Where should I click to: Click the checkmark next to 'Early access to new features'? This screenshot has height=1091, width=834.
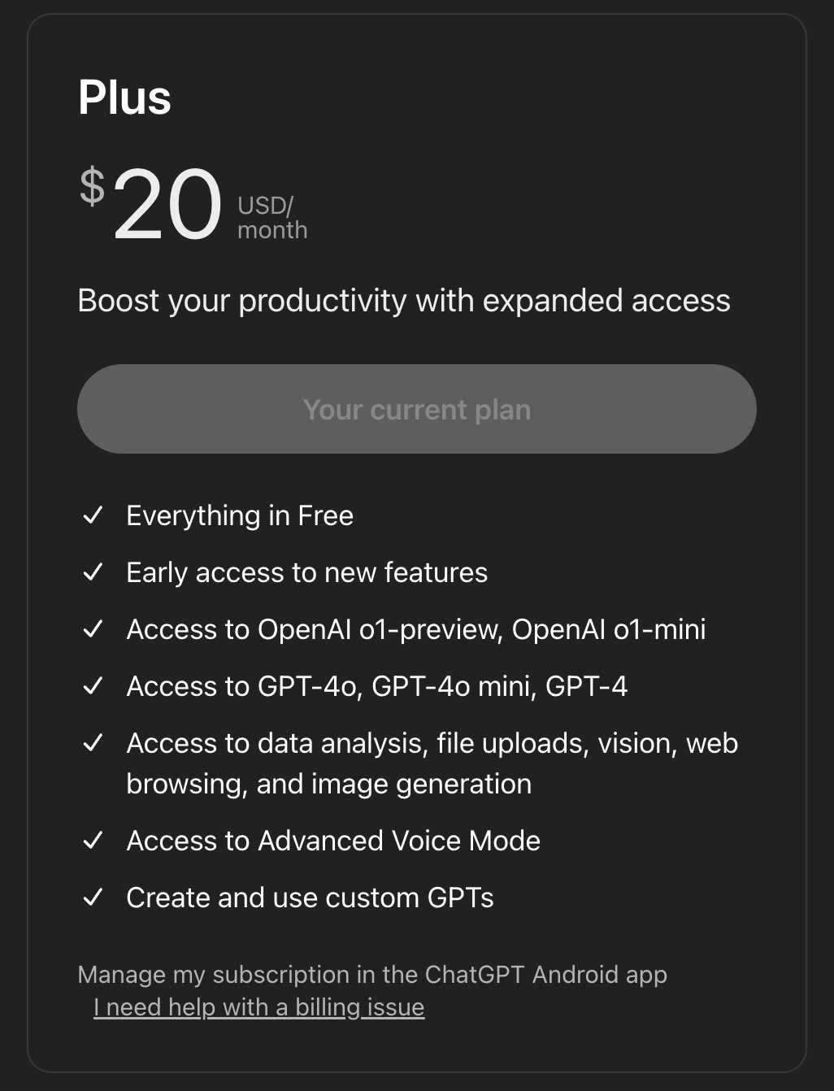(93, 572)
